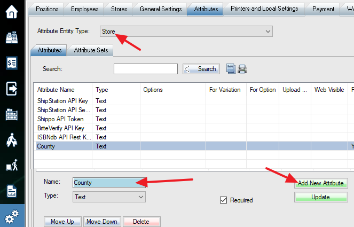Click the Update button
This screenshot has width=354, height=227.
tap(321, 197)
